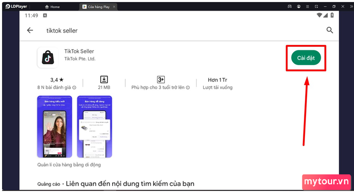Open LDPlayer hamburger menu
The width and height of the screenshot is (354, 194).
(307, 7)
